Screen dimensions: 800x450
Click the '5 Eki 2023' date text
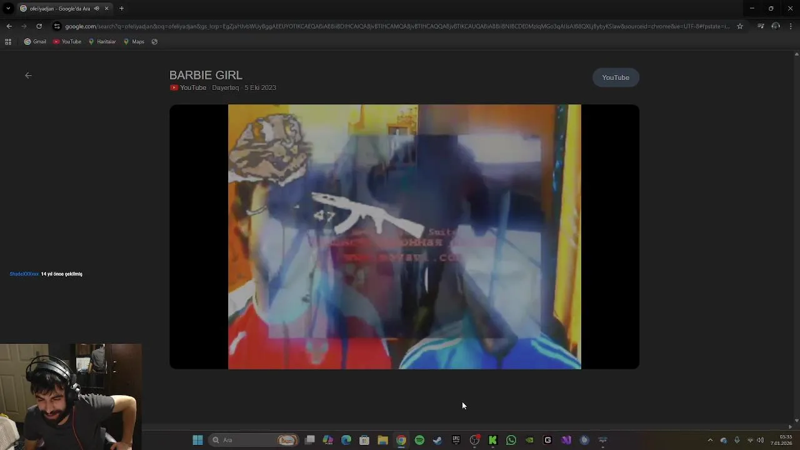pyautogui.click(x=260, y=87)
